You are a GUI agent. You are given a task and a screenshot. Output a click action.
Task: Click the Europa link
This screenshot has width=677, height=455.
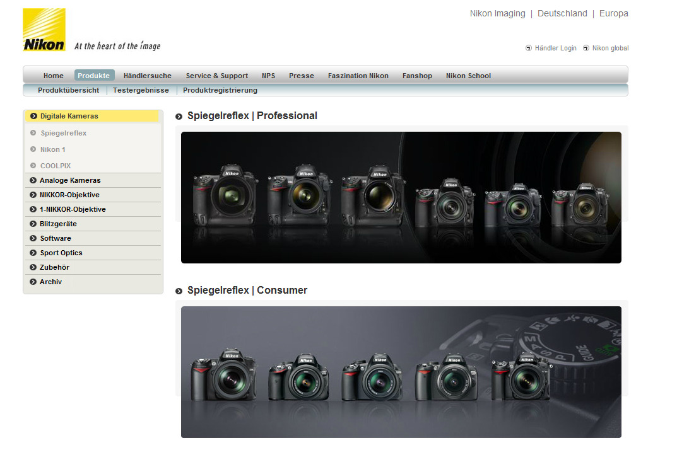(x=613, y=13)
